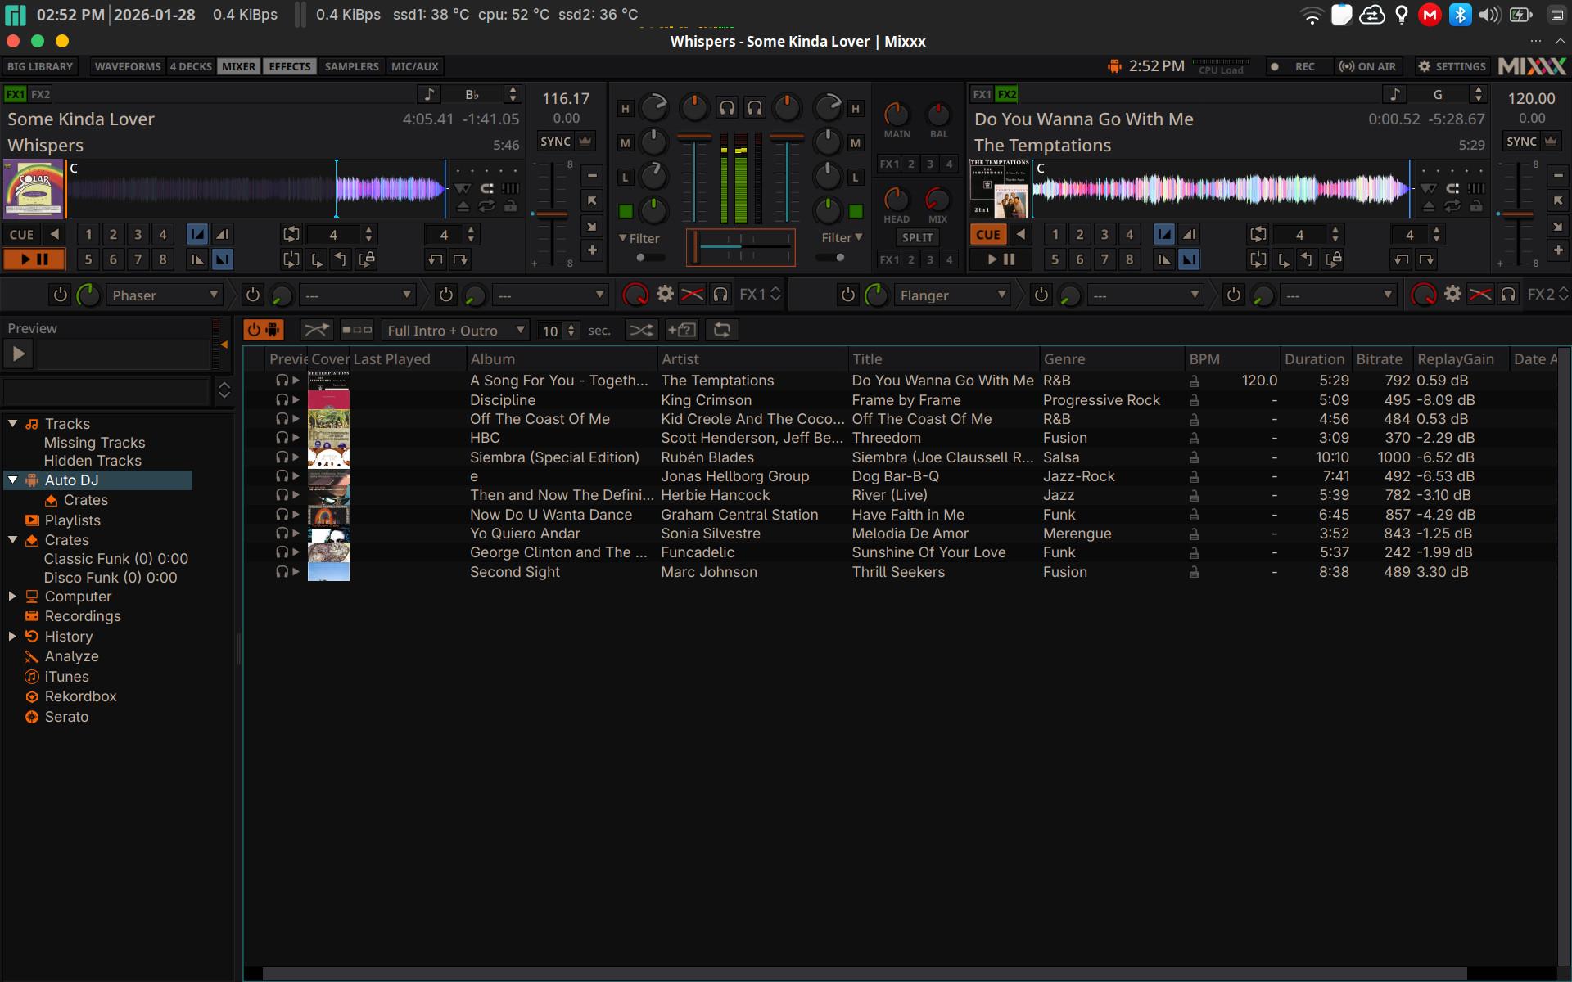Click the shuffle Auto DJ queue icon
This screenshot has width=1572, height=982.
640,330
